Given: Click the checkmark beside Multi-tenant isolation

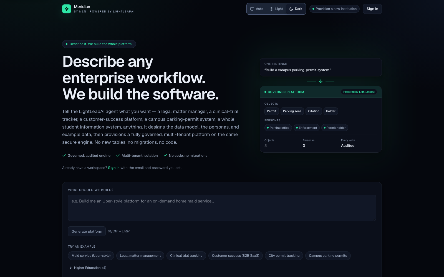Looking at the screenshot, I should pyautogui.click(x=118, y=155).
